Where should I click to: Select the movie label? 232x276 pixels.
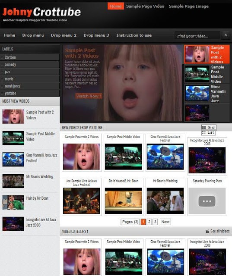[x=30, y=79]
